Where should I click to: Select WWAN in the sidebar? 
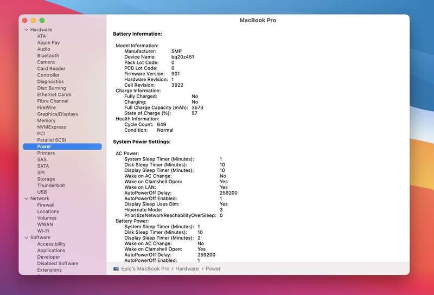coord(45,225)
